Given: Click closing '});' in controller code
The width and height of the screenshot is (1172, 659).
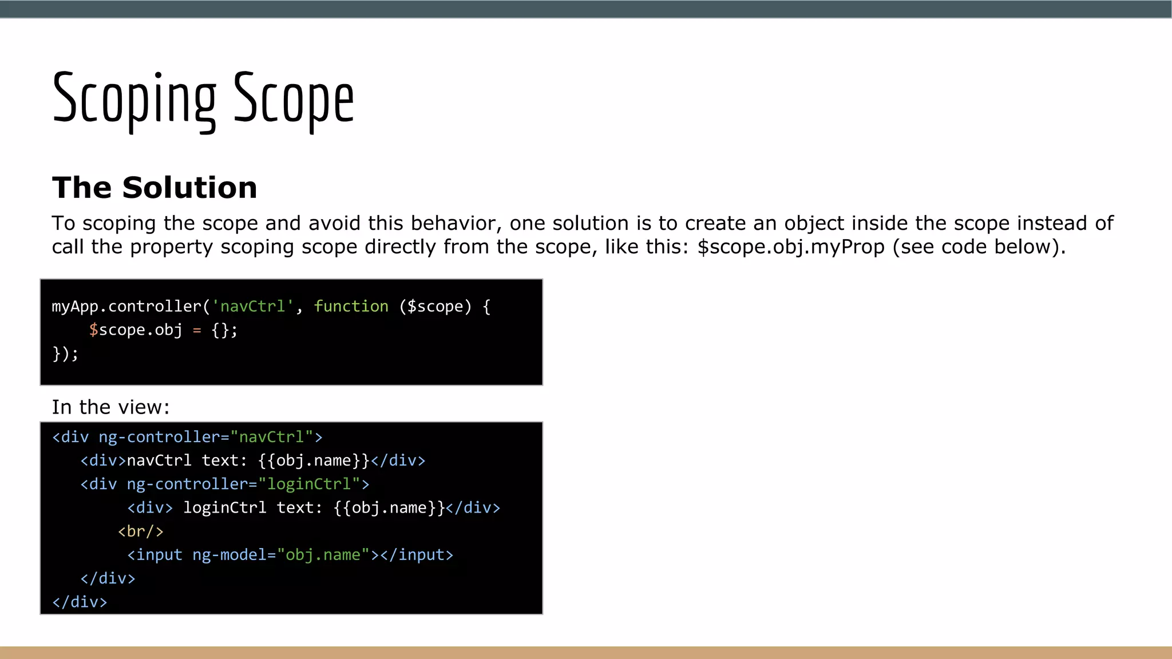Looking at the screenshot, I should pyautogui.click(x=65, y=354).
